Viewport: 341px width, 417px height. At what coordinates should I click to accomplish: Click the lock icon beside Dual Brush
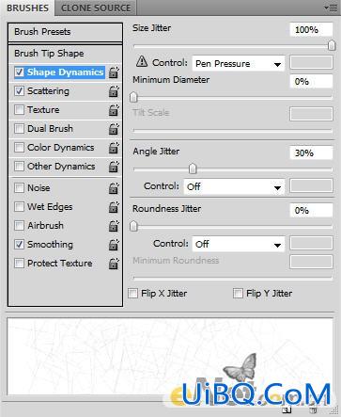[114, 129]
